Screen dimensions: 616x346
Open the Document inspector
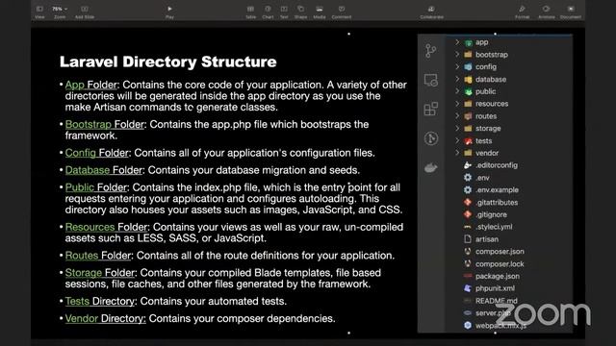571,12
